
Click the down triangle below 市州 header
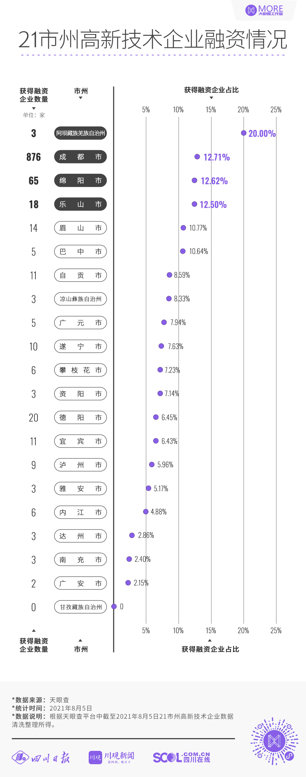(81, 98)
